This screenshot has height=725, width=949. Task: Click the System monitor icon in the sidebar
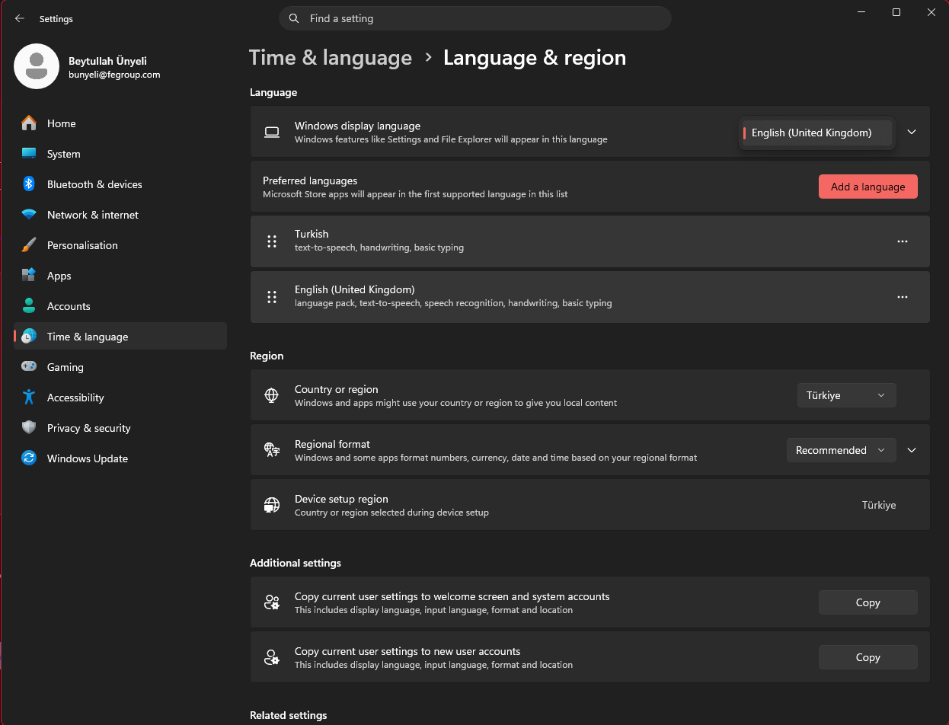29,154
